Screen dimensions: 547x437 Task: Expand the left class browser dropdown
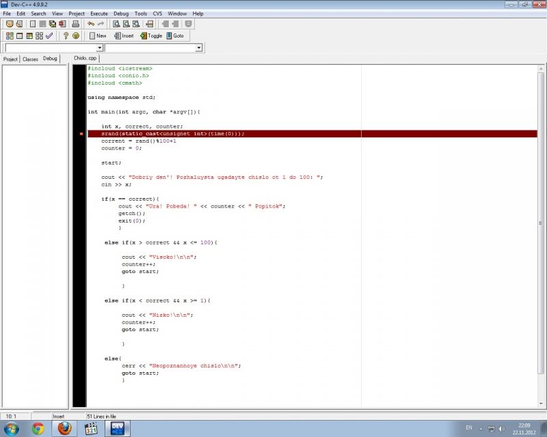click(100, 48)
